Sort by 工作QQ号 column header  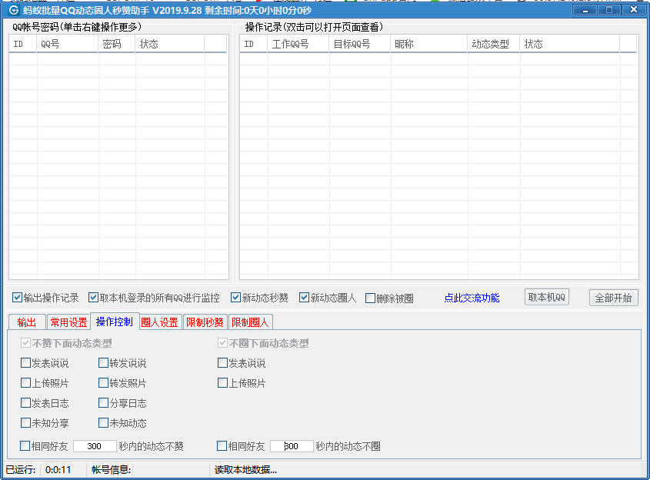pyautogui.click(x=298, y=44)
